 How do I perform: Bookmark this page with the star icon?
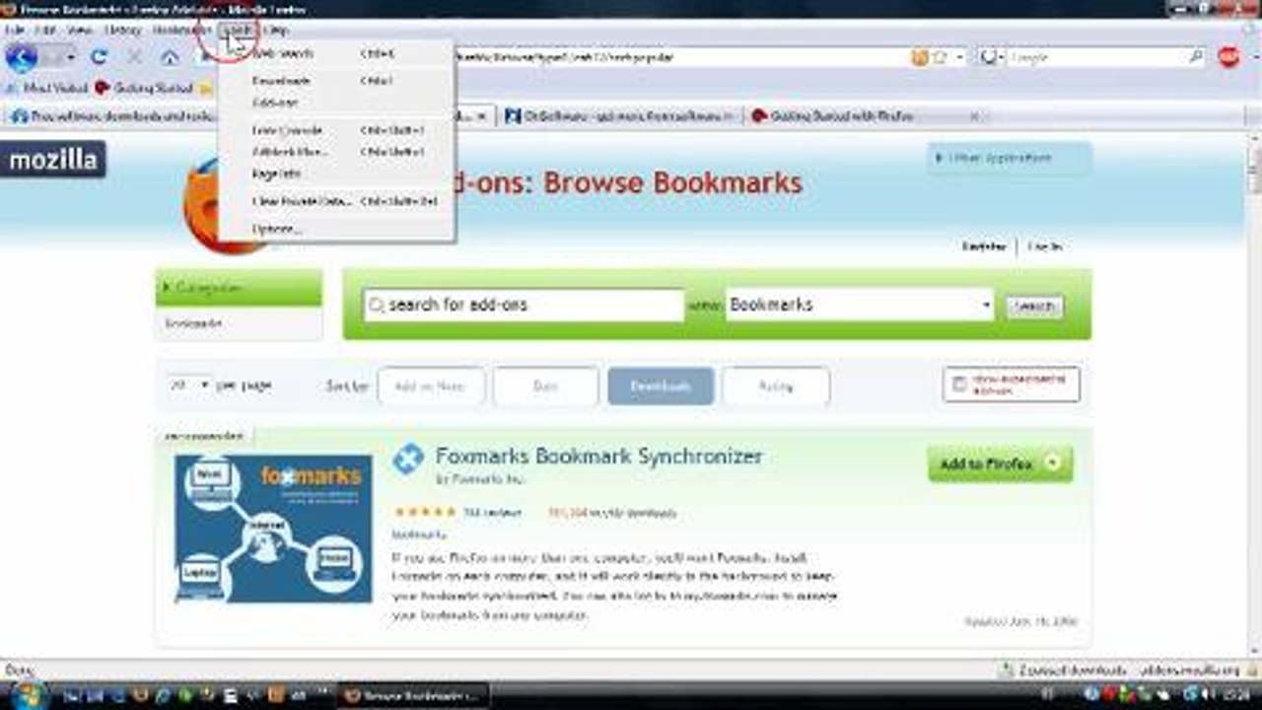tap(940, 57)
